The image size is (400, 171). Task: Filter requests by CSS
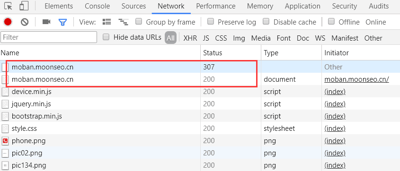221,38
